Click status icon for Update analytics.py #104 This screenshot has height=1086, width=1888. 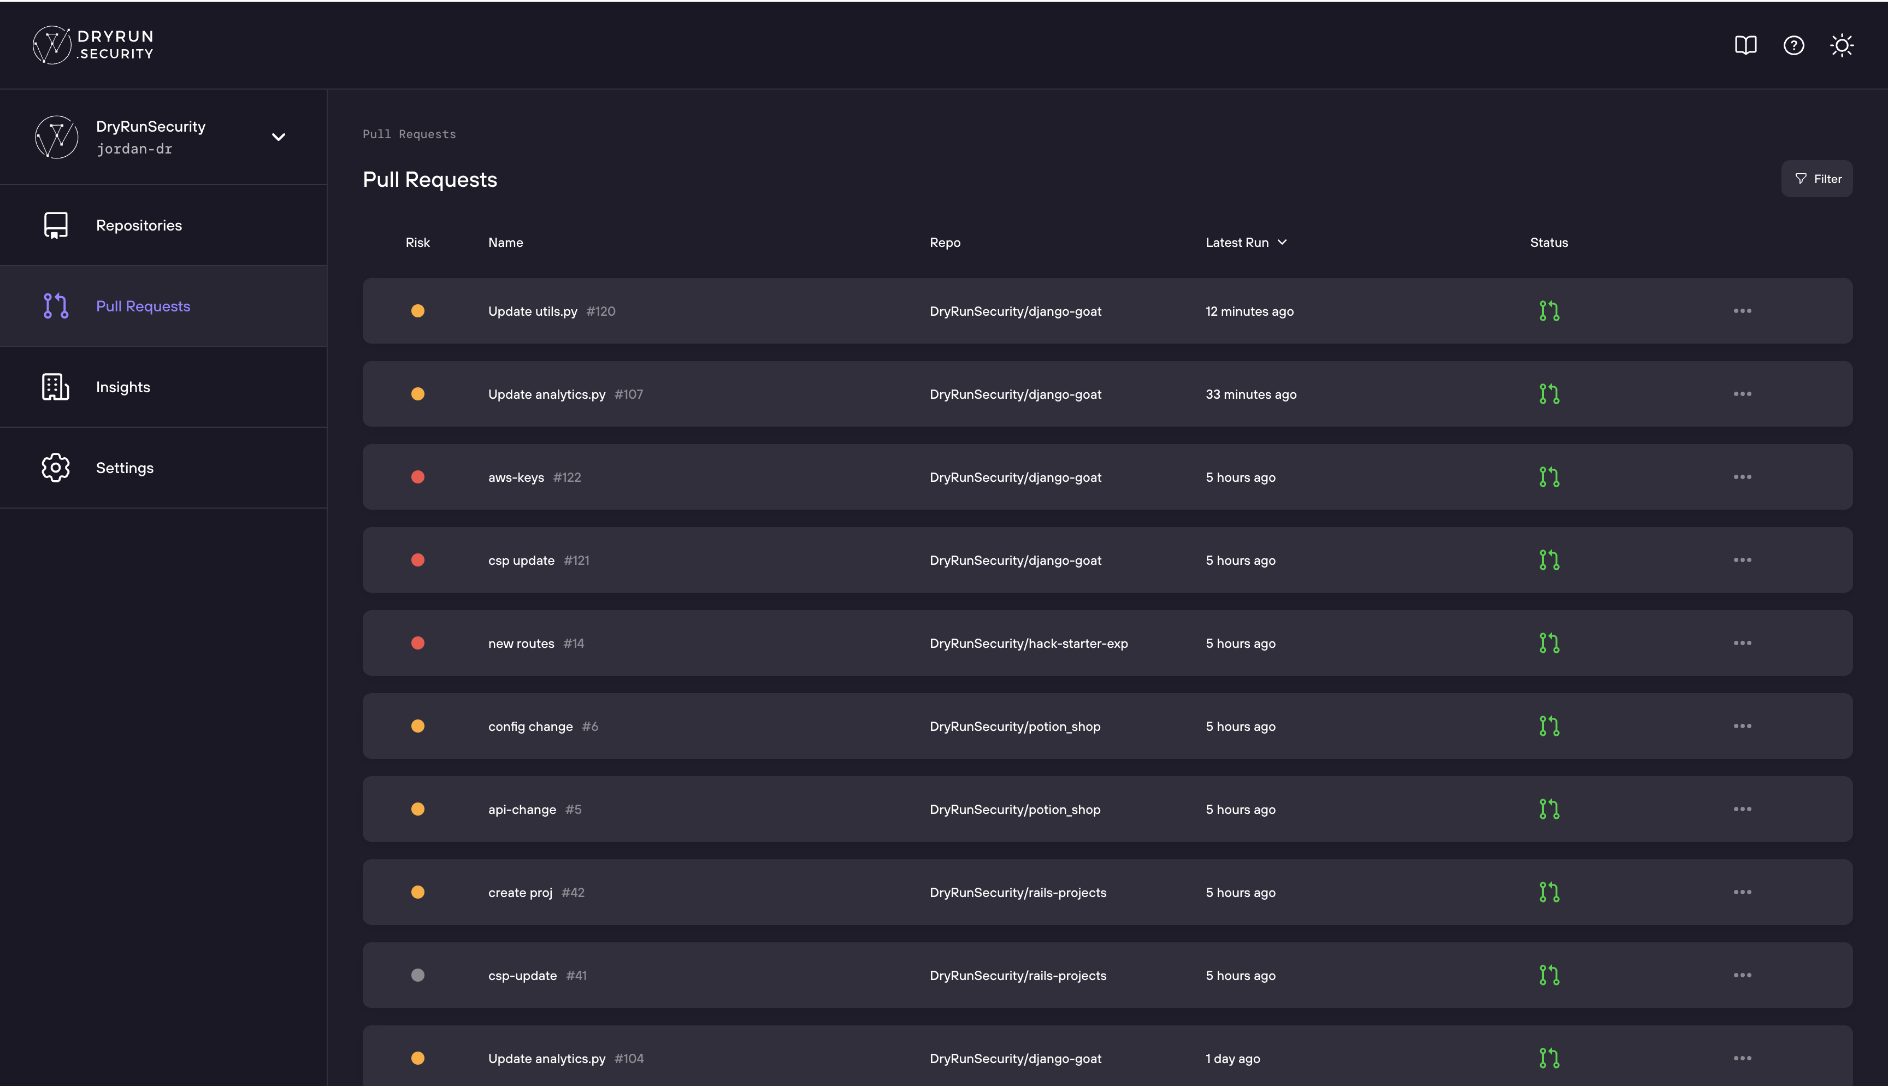(x=1549, y=1058)
